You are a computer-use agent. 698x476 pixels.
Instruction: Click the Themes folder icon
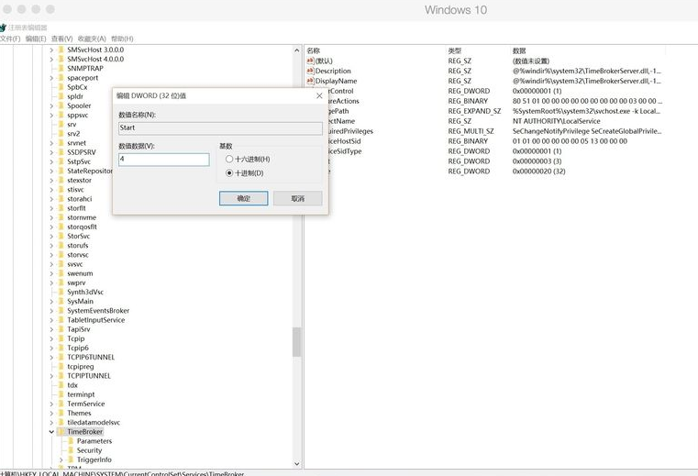click(x=61, y=413)
